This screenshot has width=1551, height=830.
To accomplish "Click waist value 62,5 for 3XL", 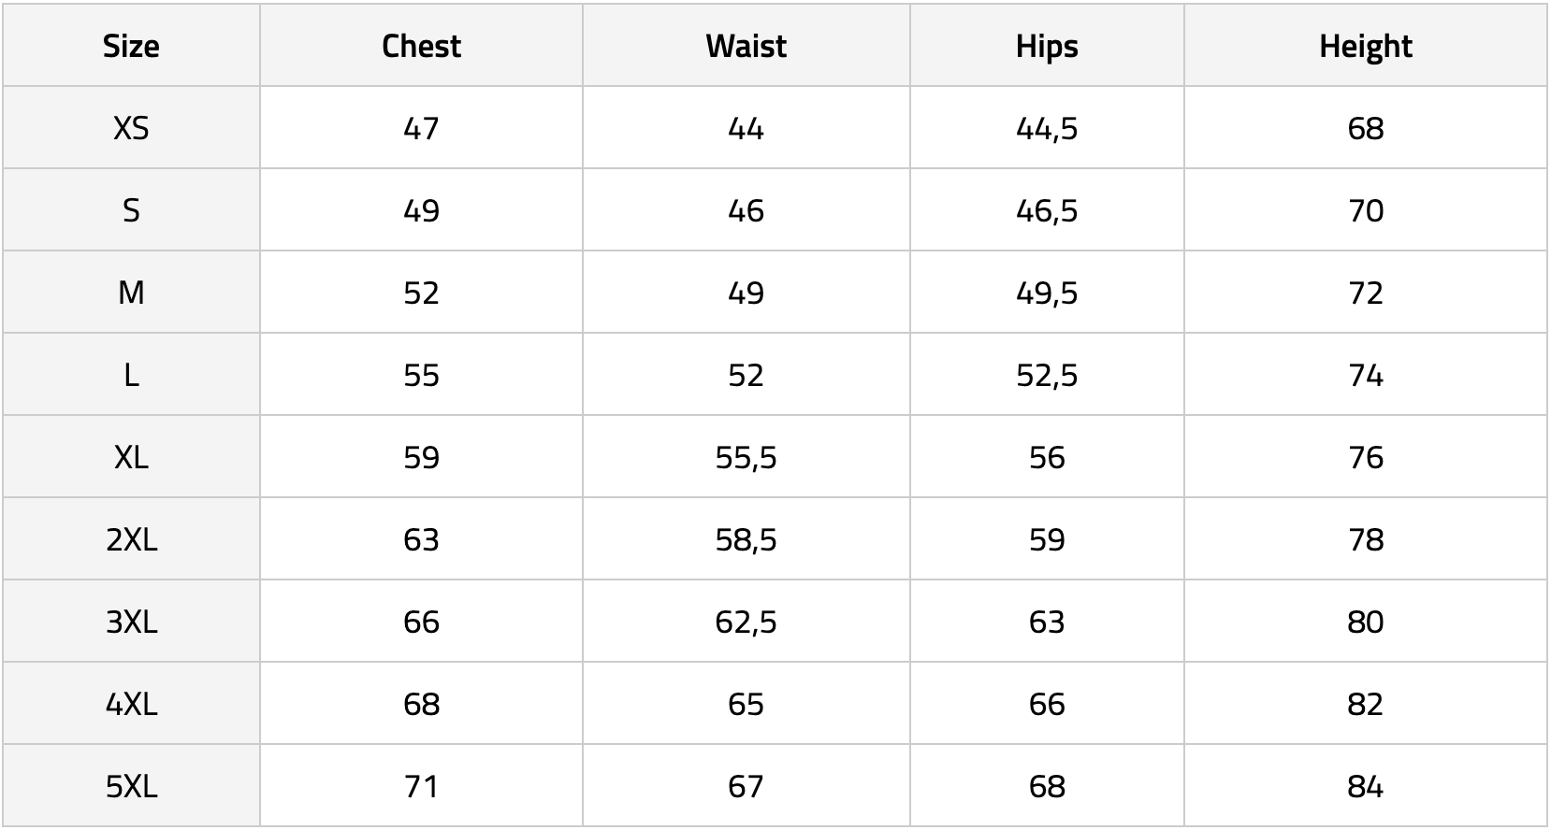I will click(746, 622).
